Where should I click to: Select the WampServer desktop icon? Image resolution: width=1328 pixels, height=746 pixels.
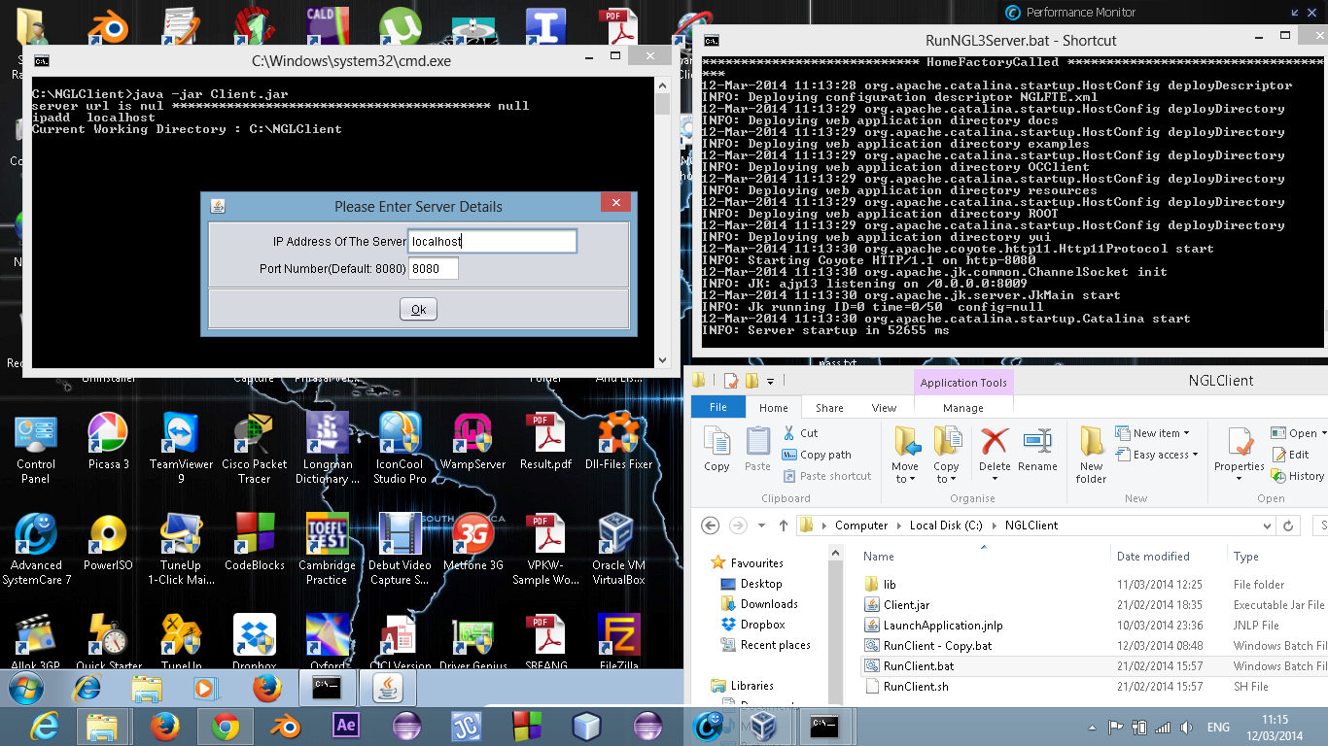coord(473,447)
